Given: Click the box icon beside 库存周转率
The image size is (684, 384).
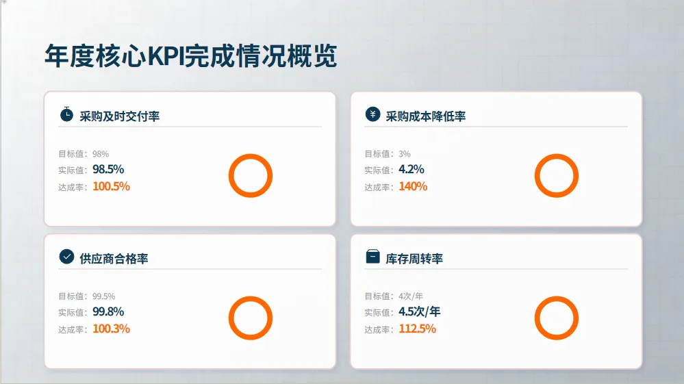Looking at the screenshot, I should [x=372, y=257].
